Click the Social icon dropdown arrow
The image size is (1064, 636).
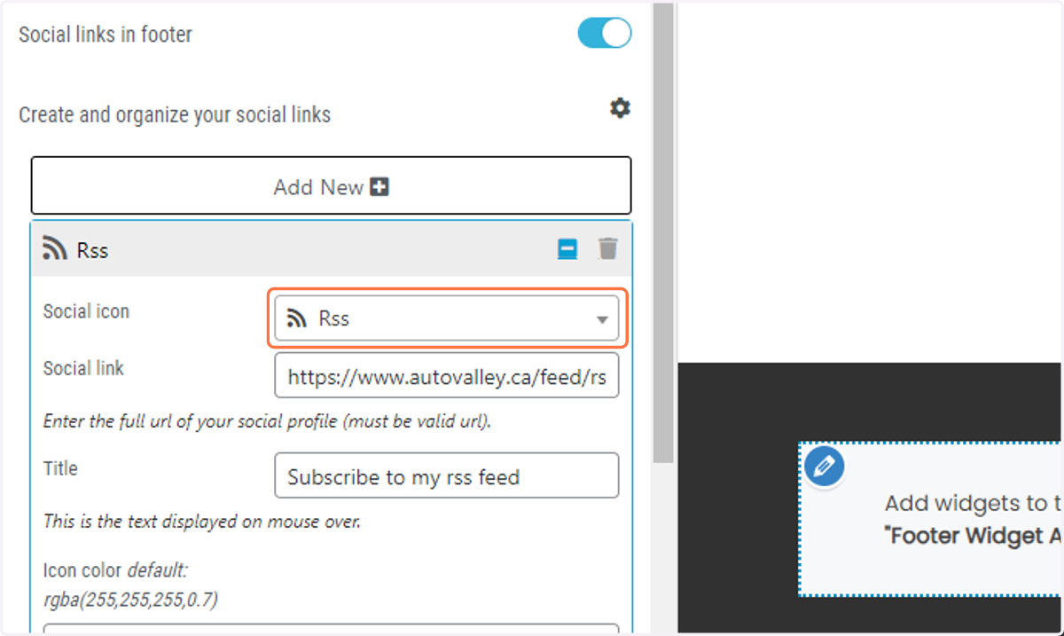point(602,319)
